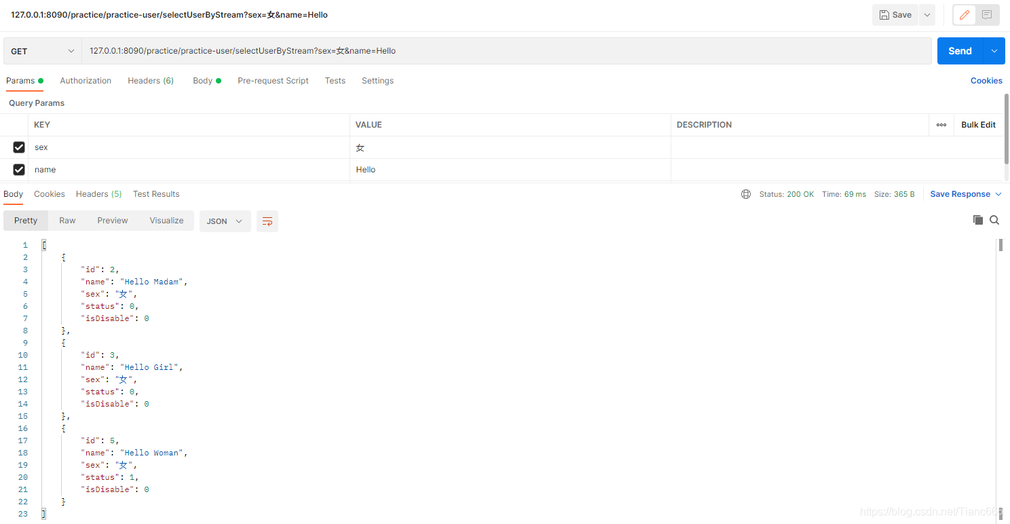Screen dimensions: 1010x524
Task: Toggle the sex parameter checkbox
Action: [19, 147]
